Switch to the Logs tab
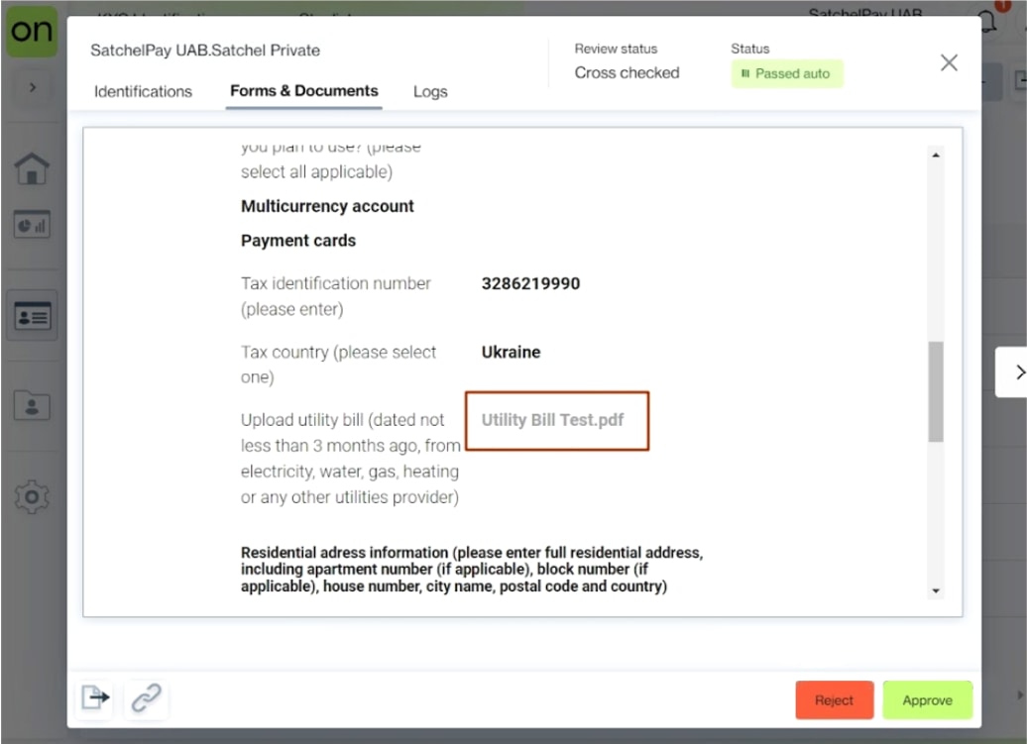The height and width of the screenshot is (744, 1027). [x=430, y=91]
